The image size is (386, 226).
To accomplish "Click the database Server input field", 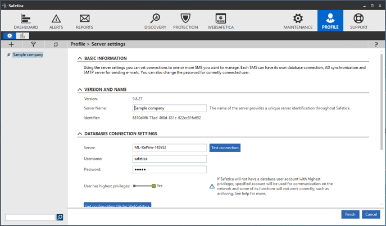I will (x=170, y=147).
